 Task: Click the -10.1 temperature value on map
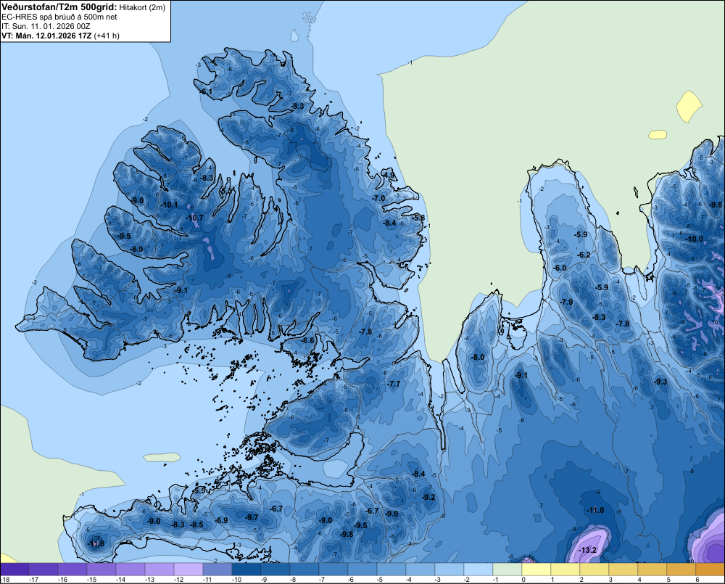point(169,205)
